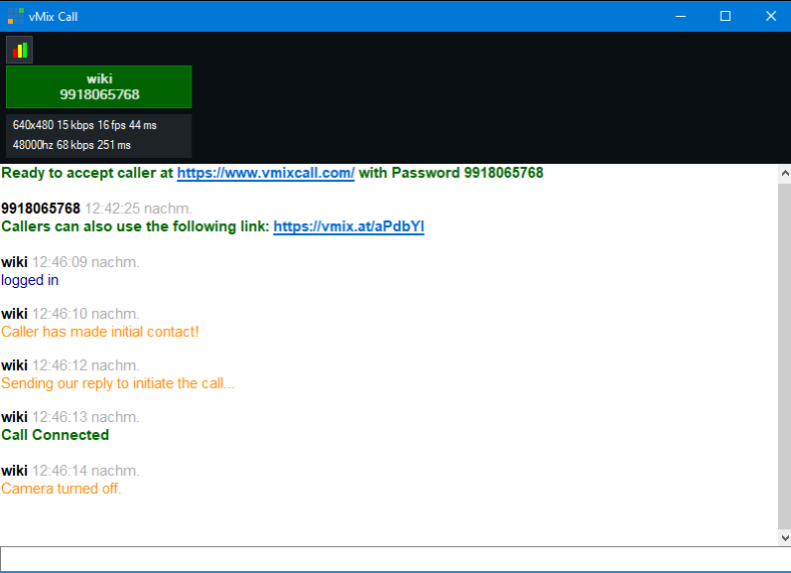This screenshot has height=573, width=791.
Task: Click the "vMix Call" title bar text
Action: click(54, 16)
